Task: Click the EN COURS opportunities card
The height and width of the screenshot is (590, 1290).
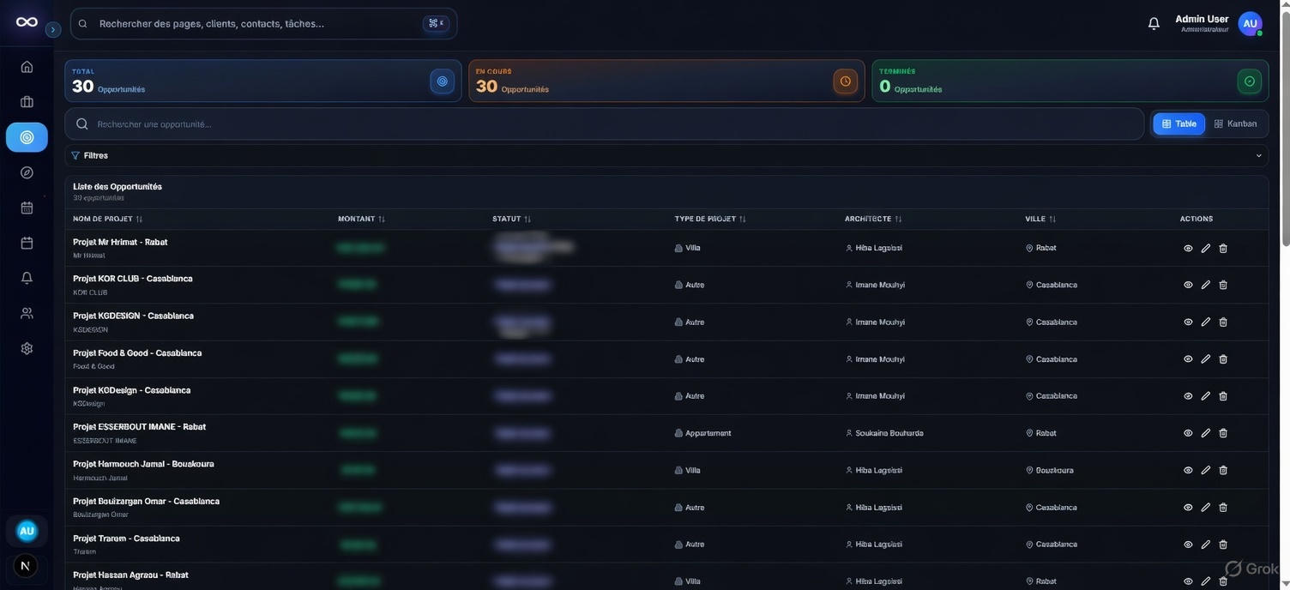Action: [x=666, y=80]
